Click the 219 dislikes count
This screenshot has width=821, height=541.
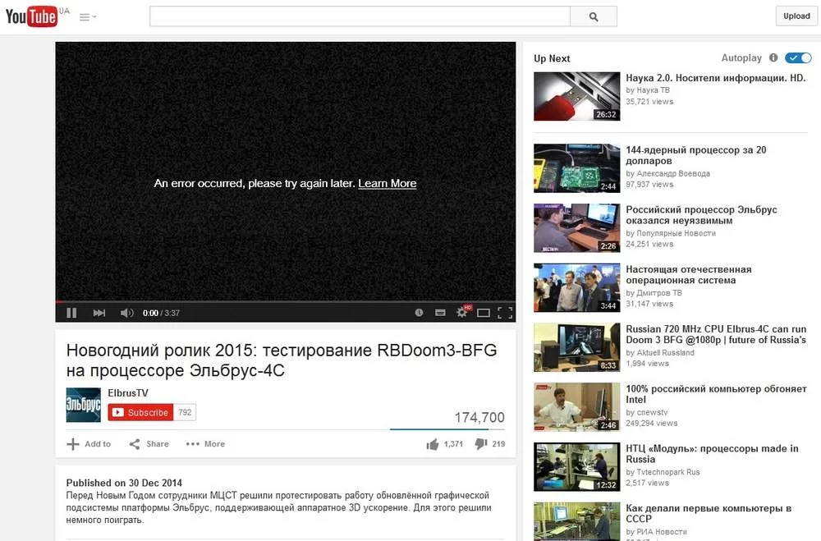click(498, 444)
